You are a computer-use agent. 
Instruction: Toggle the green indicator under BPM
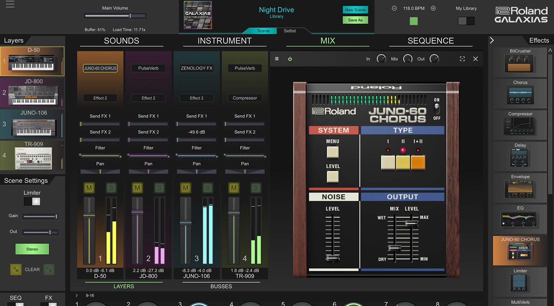(x=414, y=21)
